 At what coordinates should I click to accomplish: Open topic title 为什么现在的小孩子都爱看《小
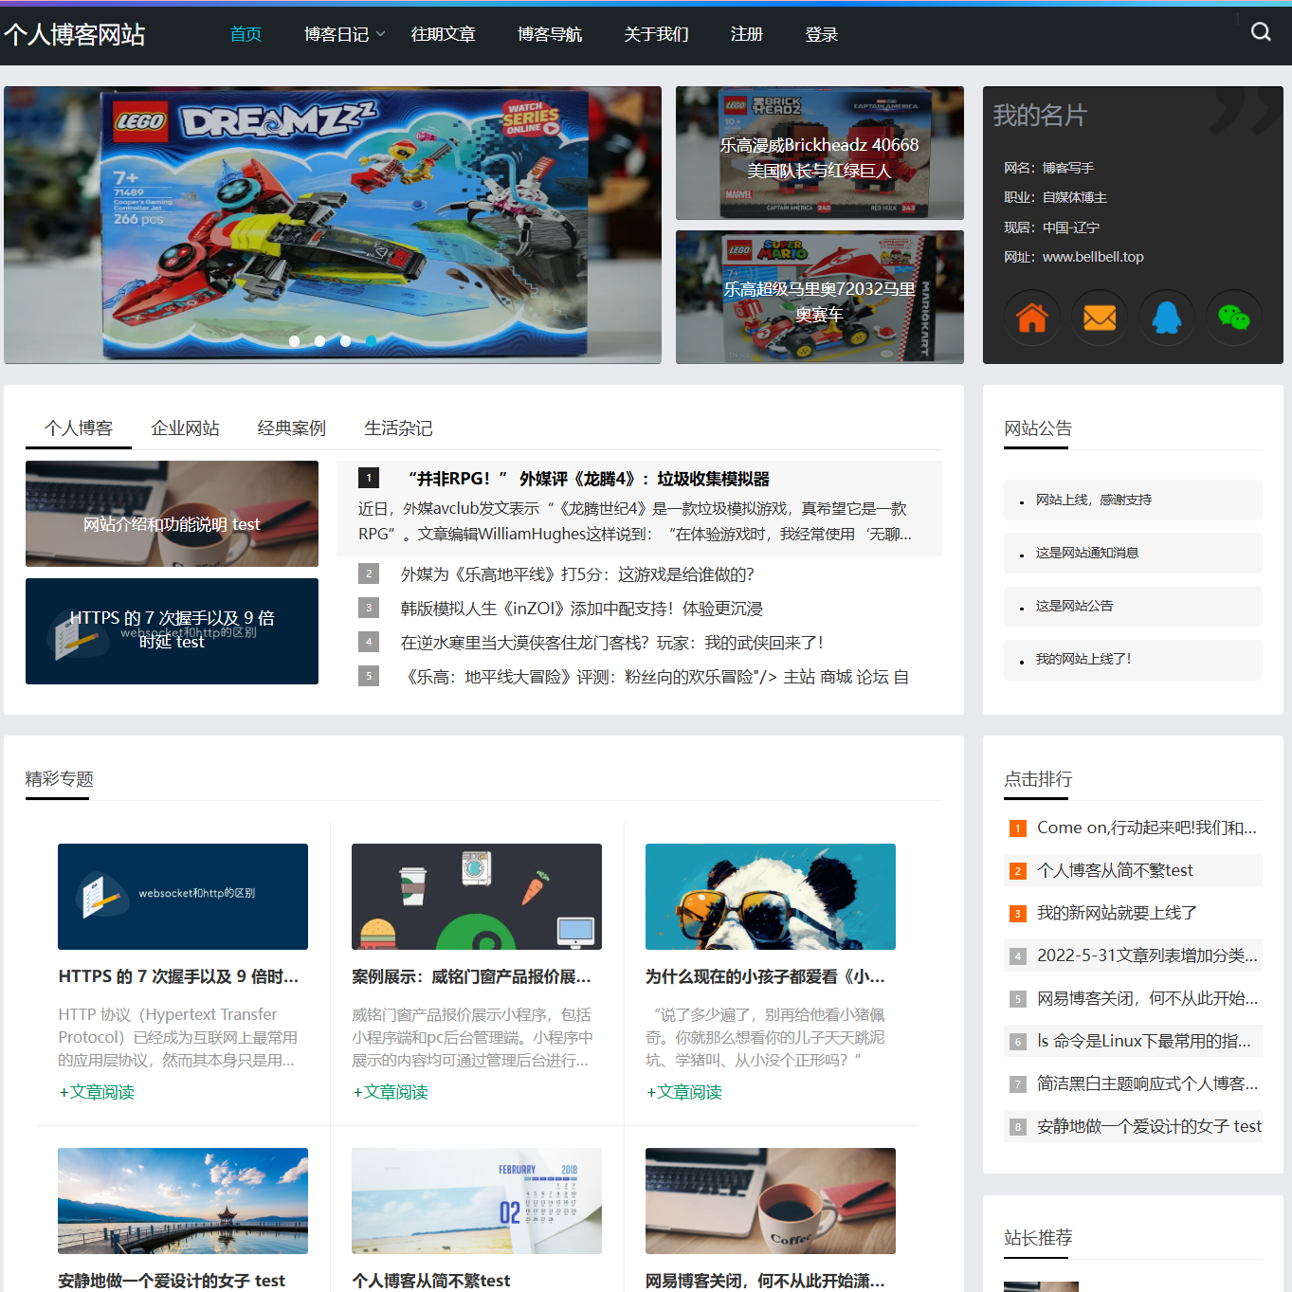tap(765, 976)
